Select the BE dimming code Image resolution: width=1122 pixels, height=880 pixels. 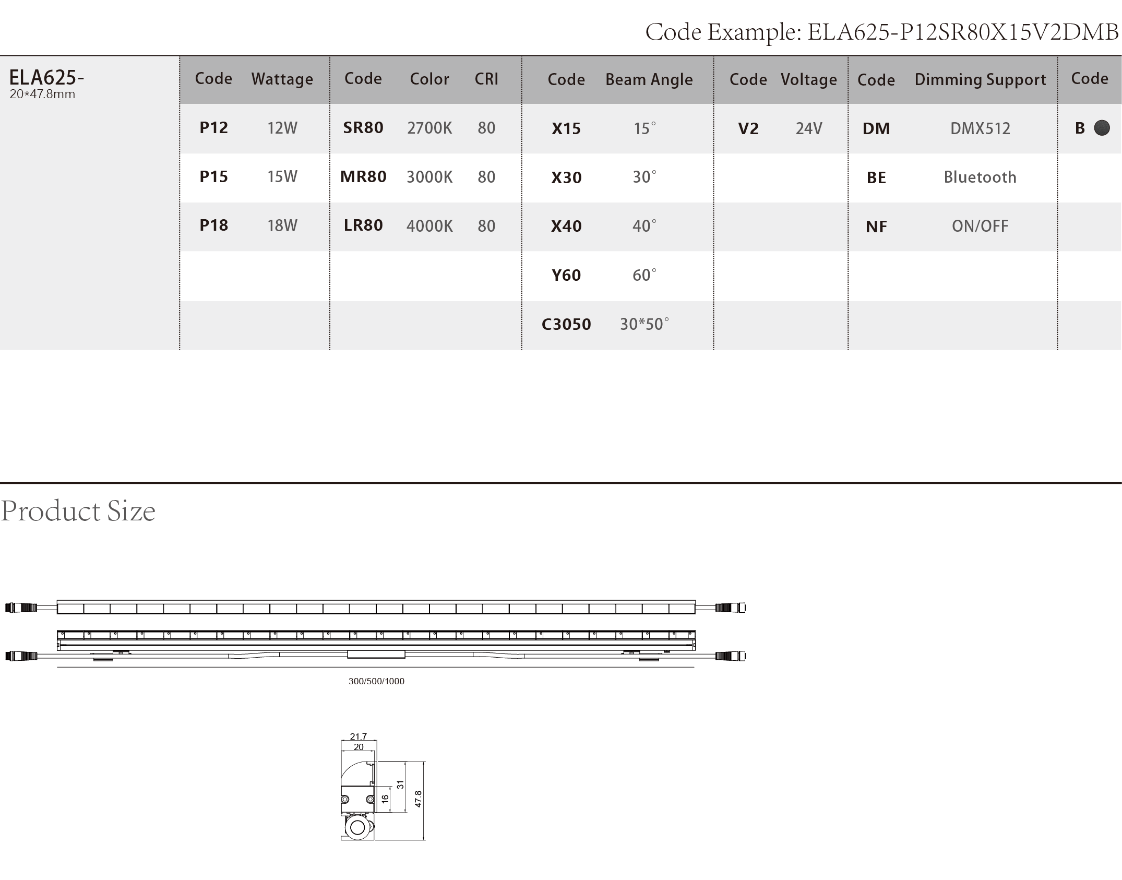(x=876, y=177)
